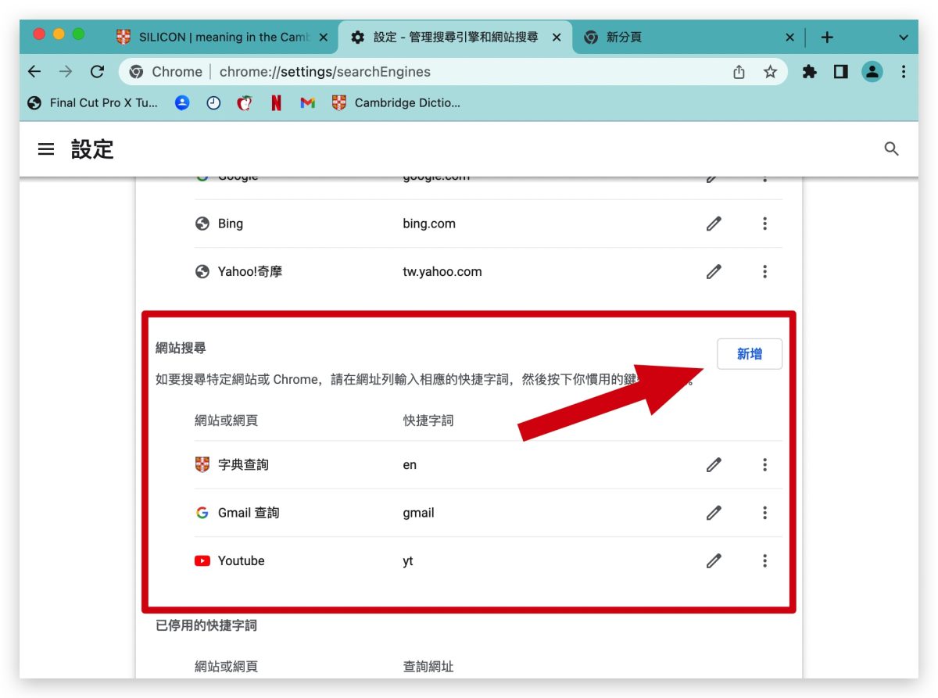Open more actions for Bing
The height and width of the screenshot is (698, 938).
[764, 224]
